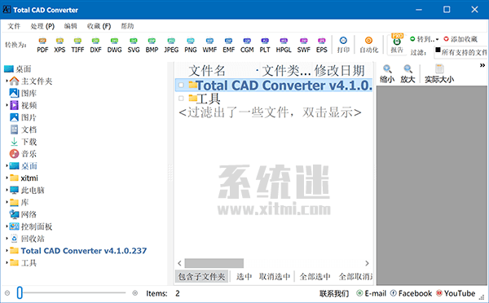This screenshot has height=303, width=489.
Task: Expand the 此电脑 tree node
Action: click(x=7, y=190)
